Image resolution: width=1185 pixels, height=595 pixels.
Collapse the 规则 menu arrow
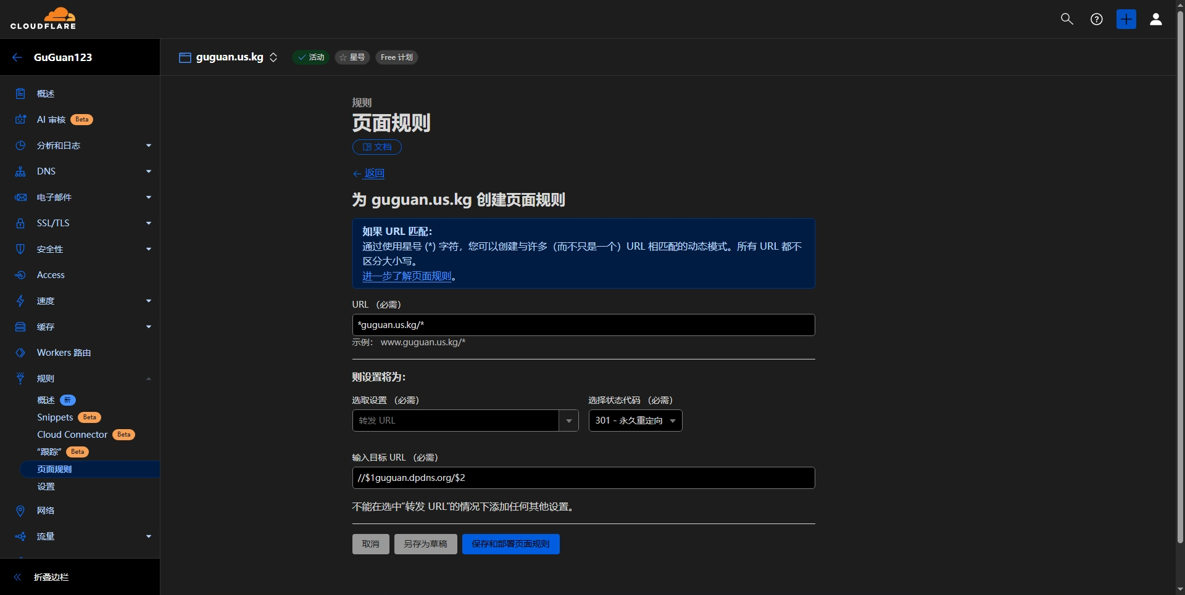point(149,379)
